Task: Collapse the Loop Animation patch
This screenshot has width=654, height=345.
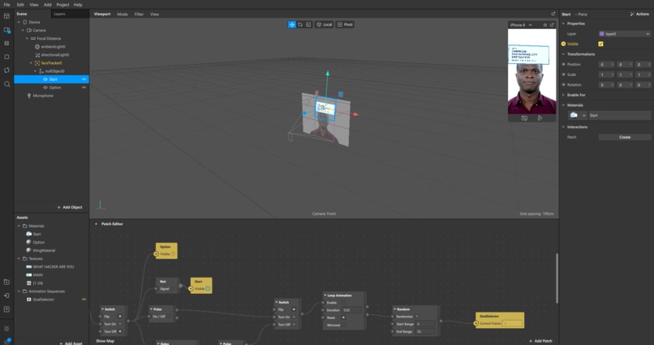Action: 325,296
